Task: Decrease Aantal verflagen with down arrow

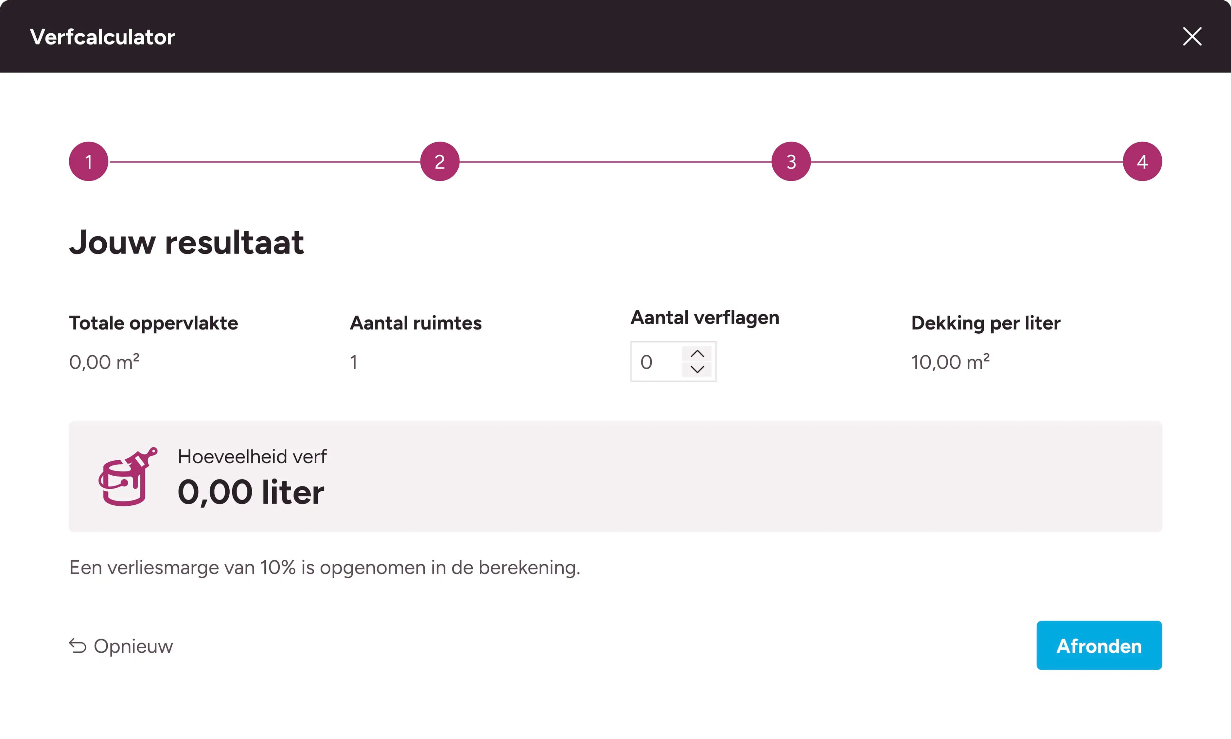Action: click(x=697, y=369)
